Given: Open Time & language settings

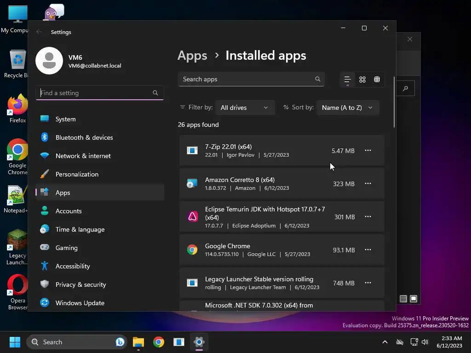Looking at the screenshot, I should (100, 229).
